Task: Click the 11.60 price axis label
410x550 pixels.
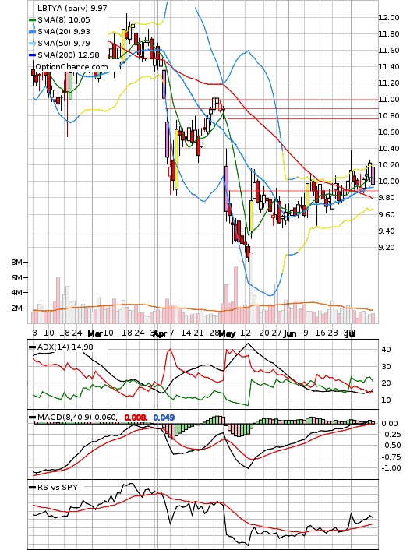Action: coord(389,50)
